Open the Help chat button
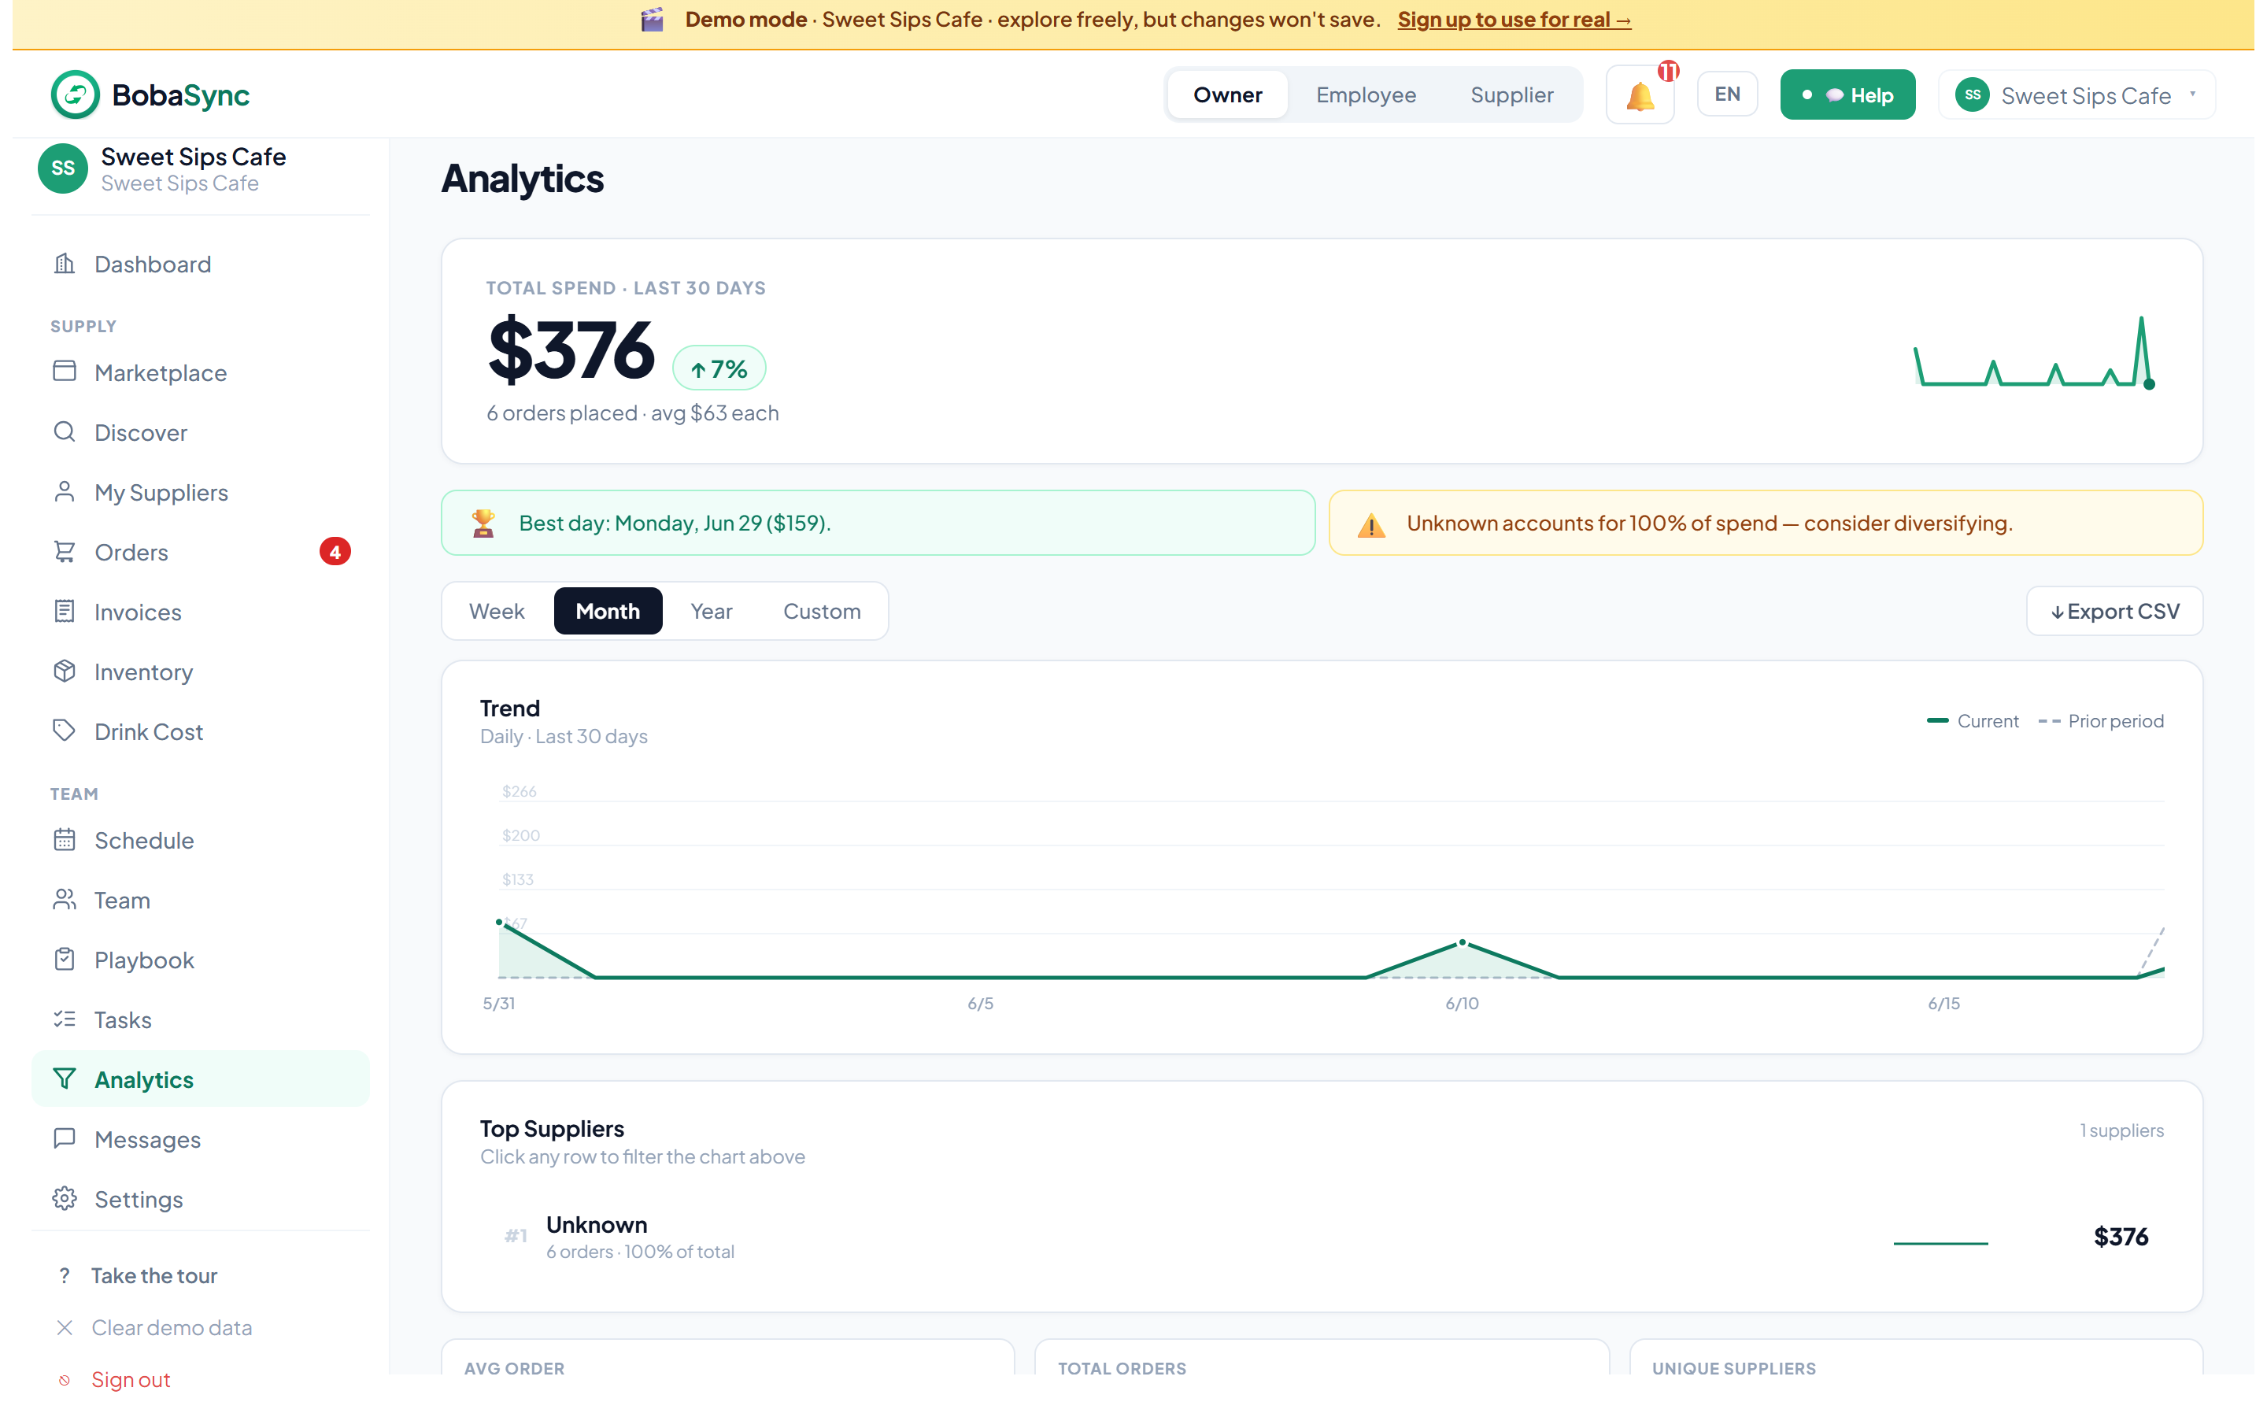2267x1417 pixels. coord(1847,94)
